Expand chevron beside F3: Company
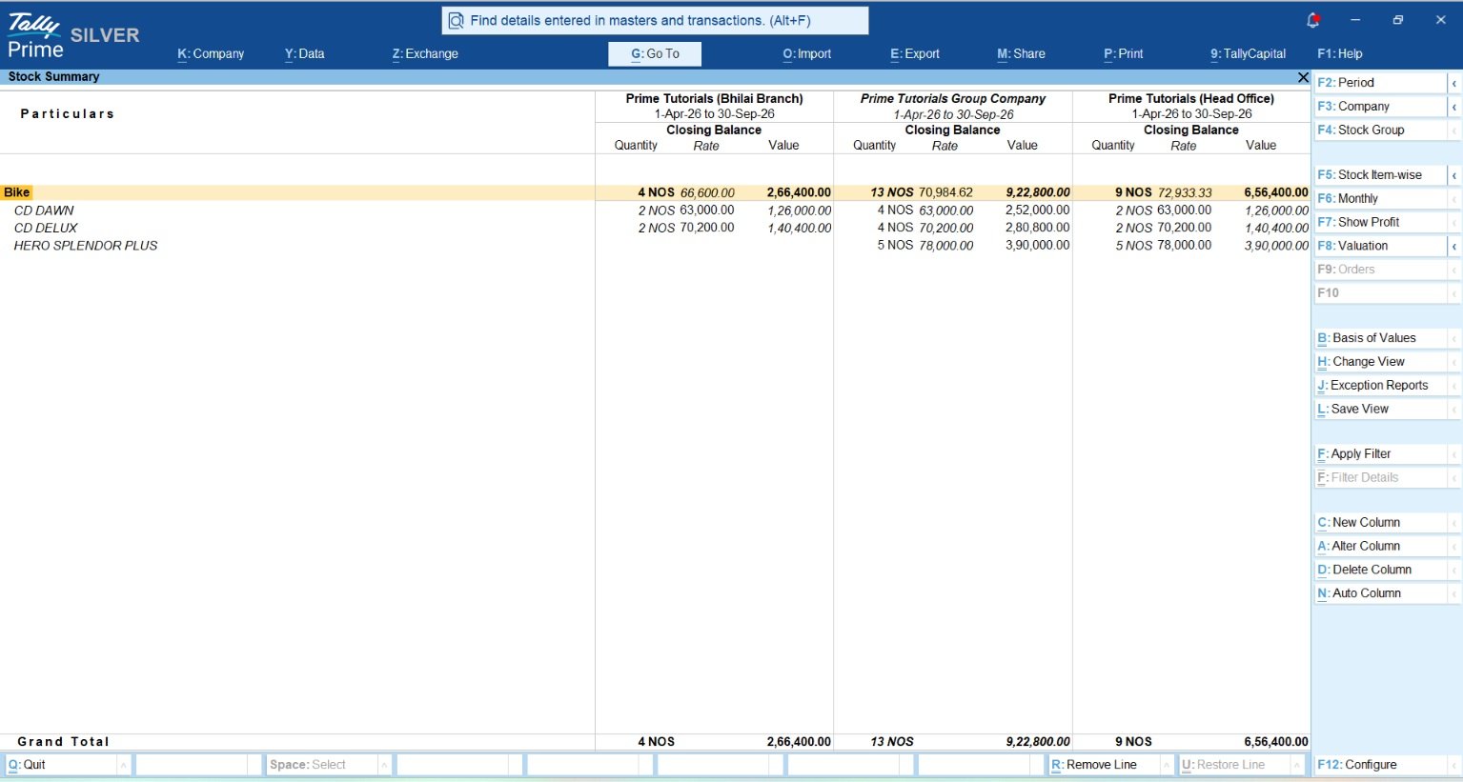 click(1454, 107)
